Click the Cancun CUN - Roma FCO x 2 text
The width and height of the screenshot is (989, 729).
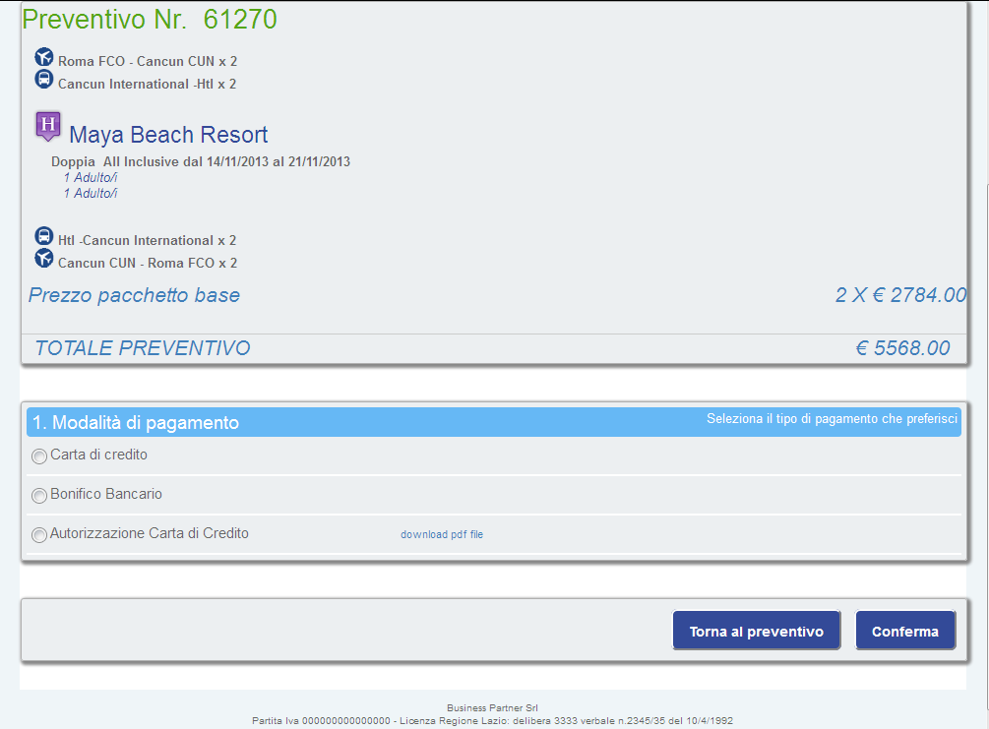(148, 263)
